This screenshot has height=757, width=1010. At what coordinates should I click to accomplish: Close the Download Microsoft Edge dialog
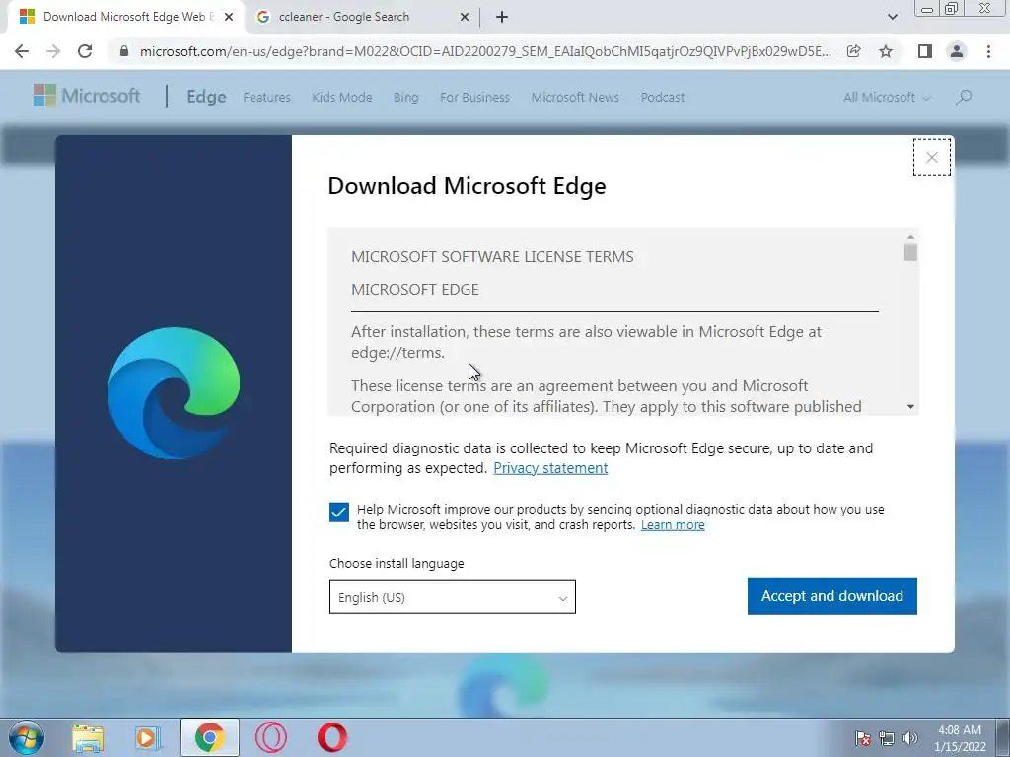(x=931, y=157)
